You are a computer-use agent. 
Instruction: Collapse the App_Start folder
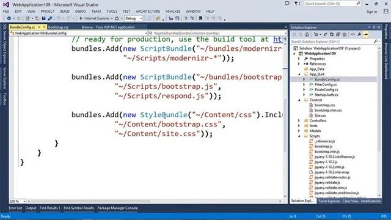pyautogui.click(x=299, y=75)
